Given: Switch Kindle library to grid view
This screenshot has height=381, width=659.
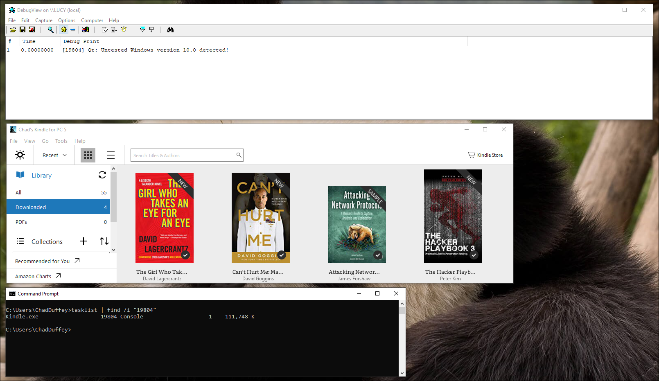Looking at the screenshot, I should (x=88, y=155).
